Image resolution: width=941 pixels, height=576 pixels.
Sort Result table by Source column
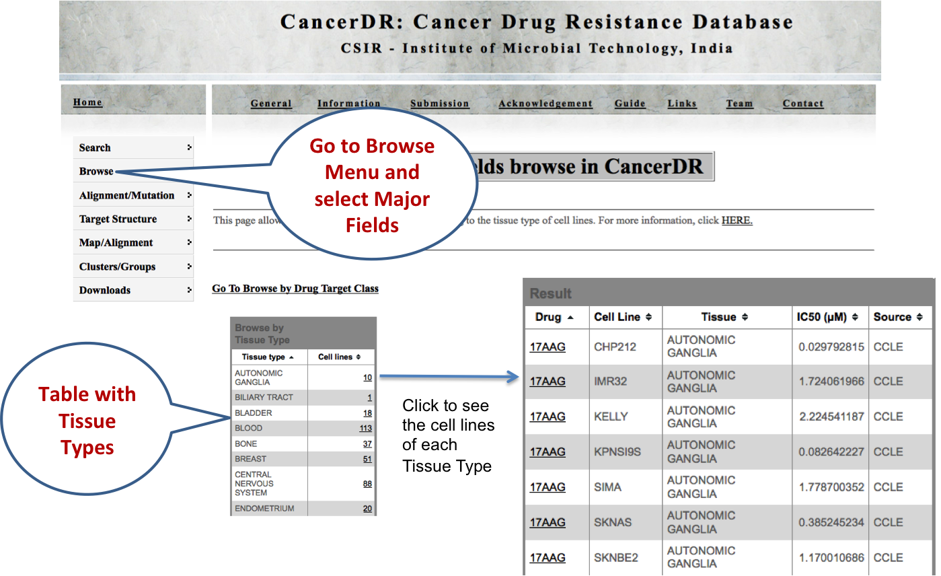[x=898, y=317]
